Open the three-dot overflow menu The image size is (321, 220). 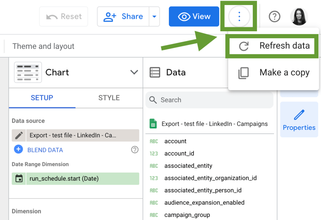point(239,16)
